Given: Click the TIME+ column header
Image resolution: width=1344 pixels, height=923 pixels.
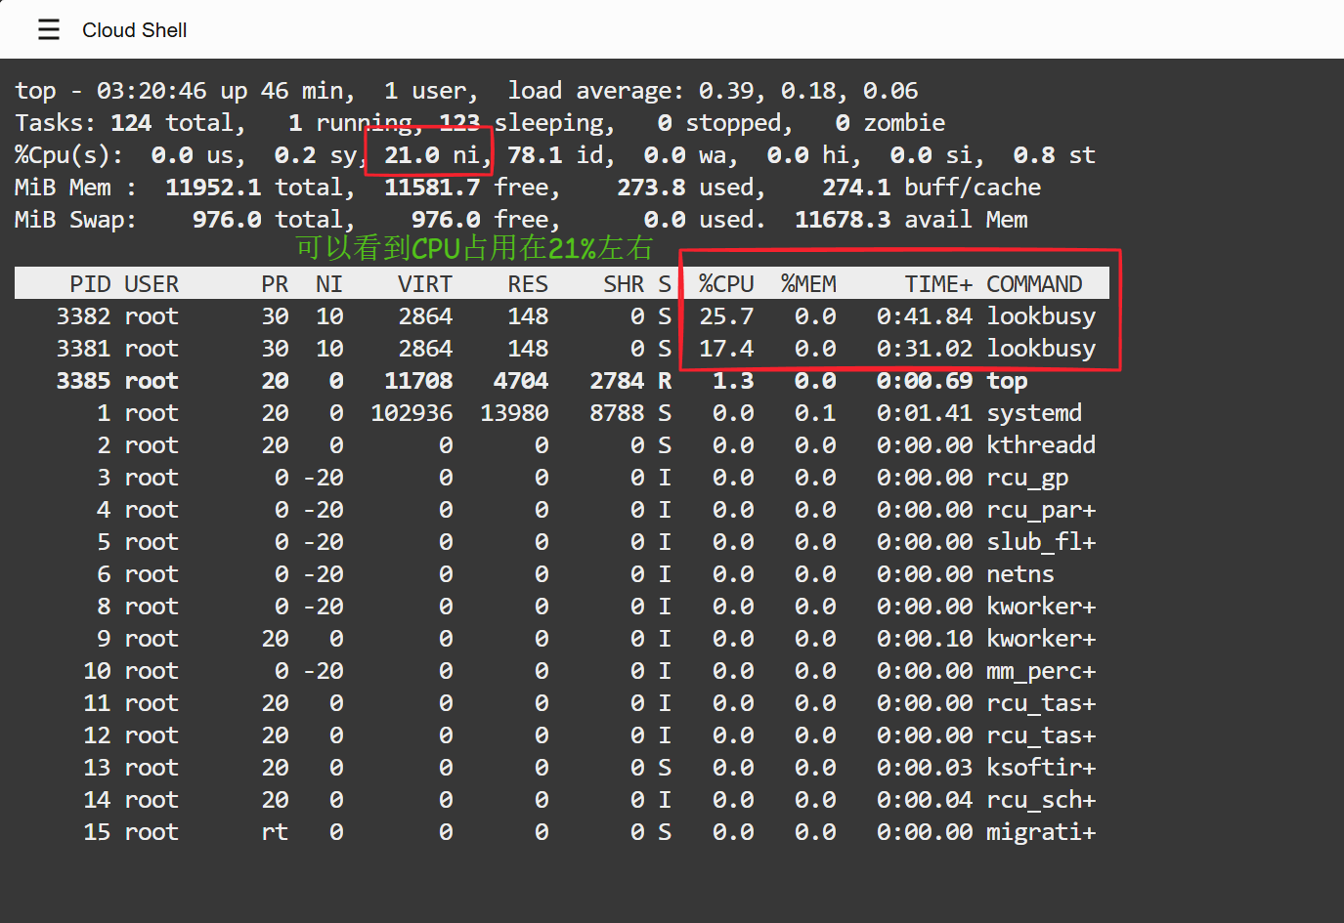Looking at the screenshot, I should [937, 284].
